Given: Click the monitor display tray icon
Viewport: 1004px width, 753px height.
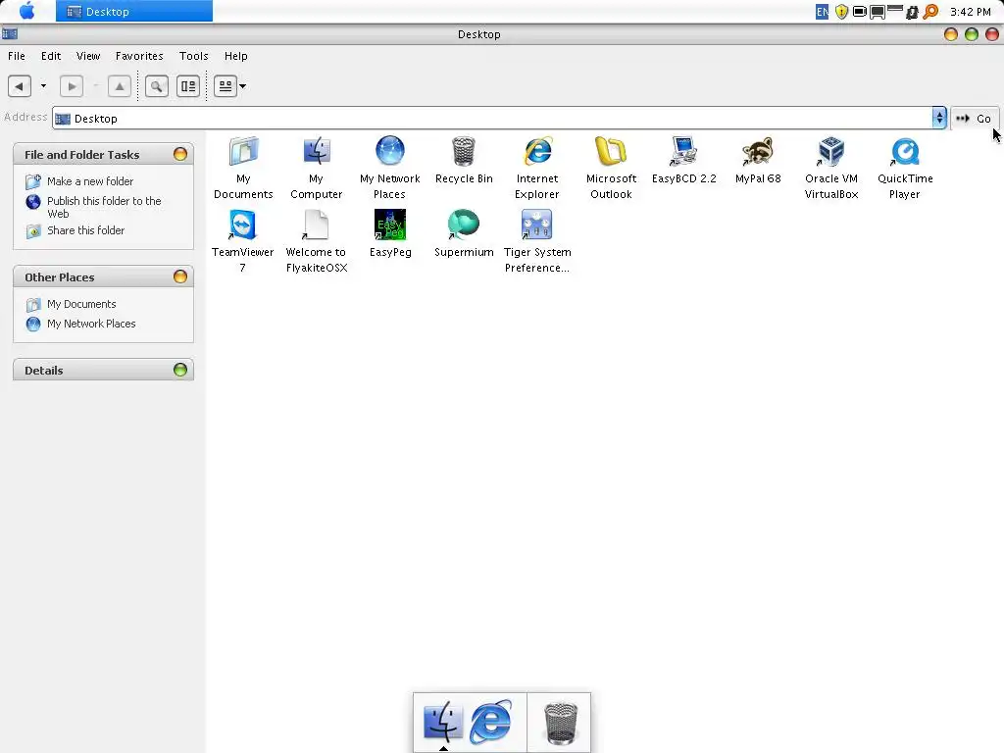Looking at the screenshot, I should click(878, 12).
